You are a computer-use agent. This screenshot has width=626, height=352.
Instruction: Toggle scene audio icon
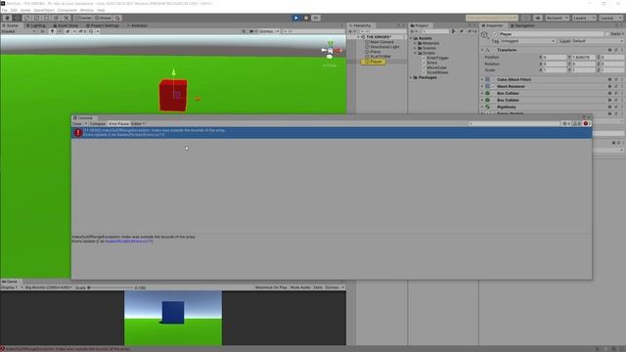(x=60, y=31)
